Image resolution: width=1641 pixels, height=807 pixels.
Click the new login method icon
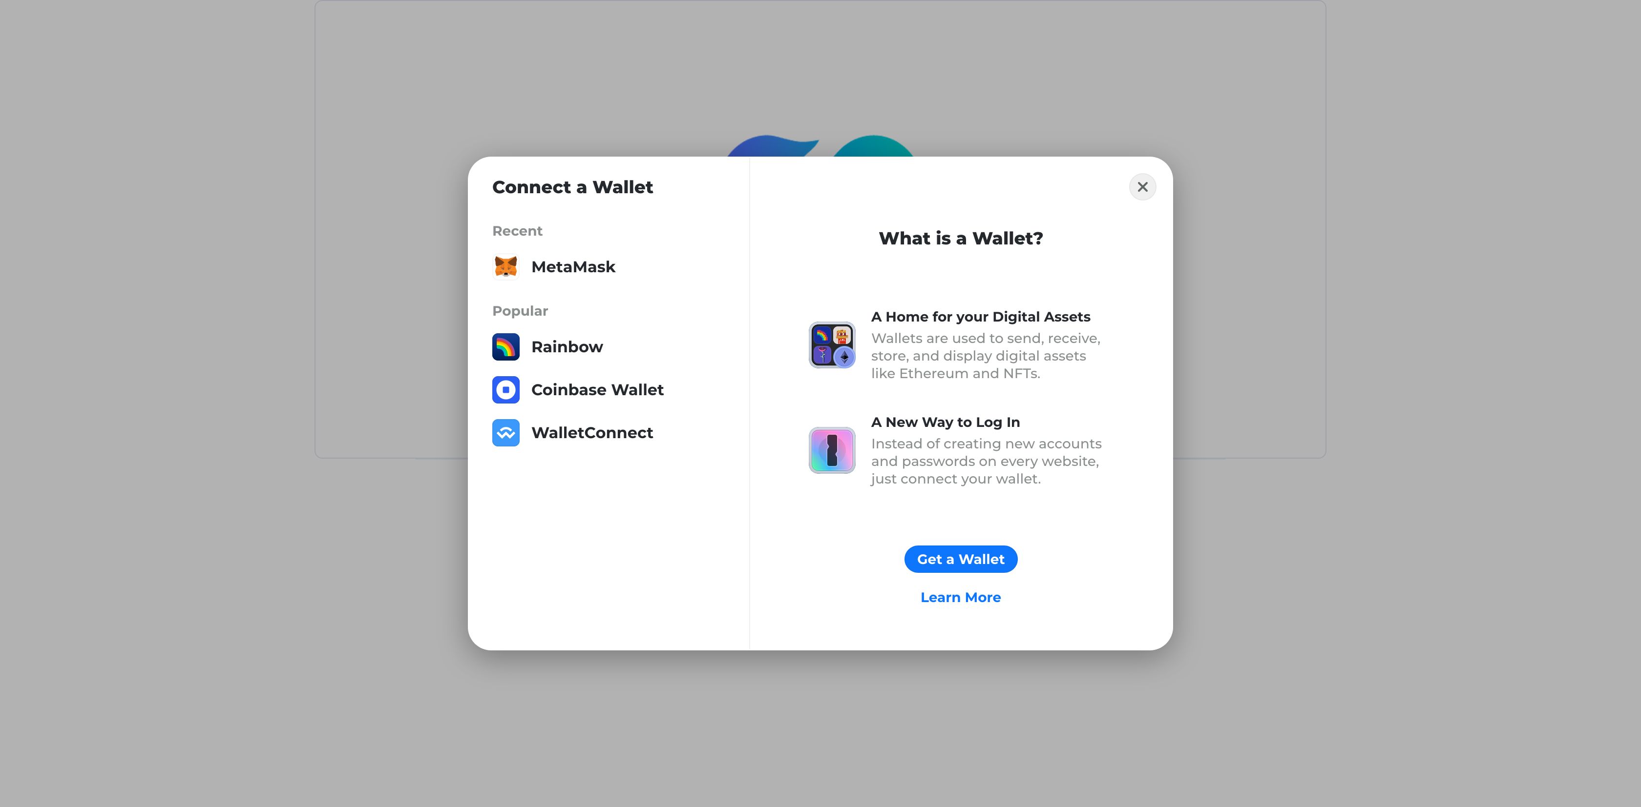pyautogui.click(x=832, y=449)
